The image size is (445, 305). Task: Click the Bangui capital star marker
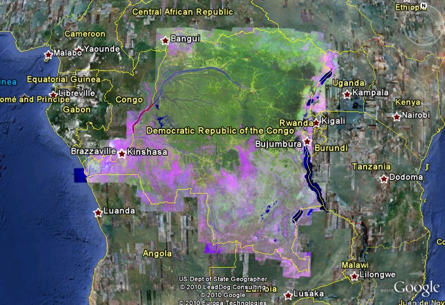point(165,40)
